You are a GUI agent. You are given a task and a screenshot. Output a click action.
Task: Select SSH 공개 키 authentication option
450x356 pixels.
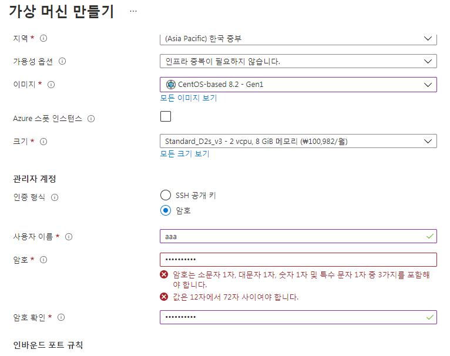click(166, 195)
